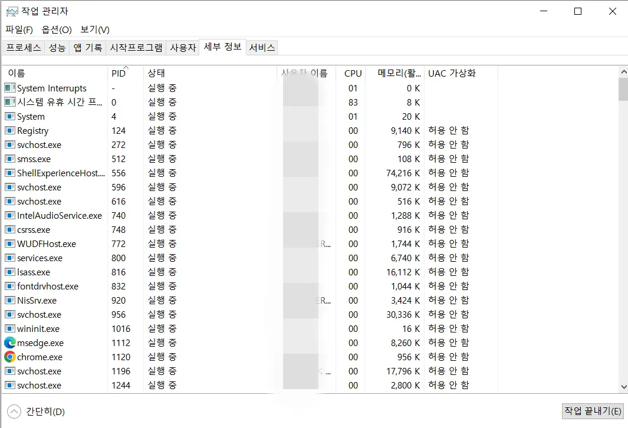Click the Edge icon beside msedge.exe

[x=9, y=343]
